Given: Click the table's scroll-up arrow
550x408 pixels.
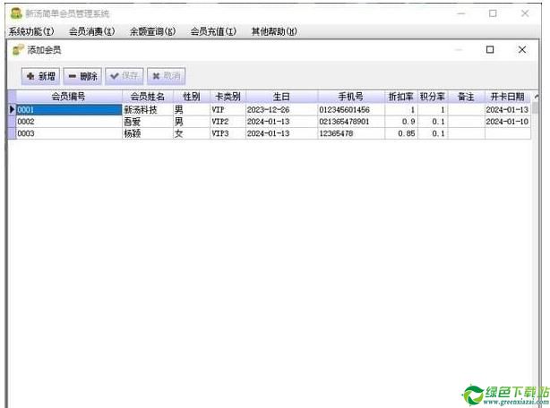Looking at the screenshot, I should tap(536, 97).
